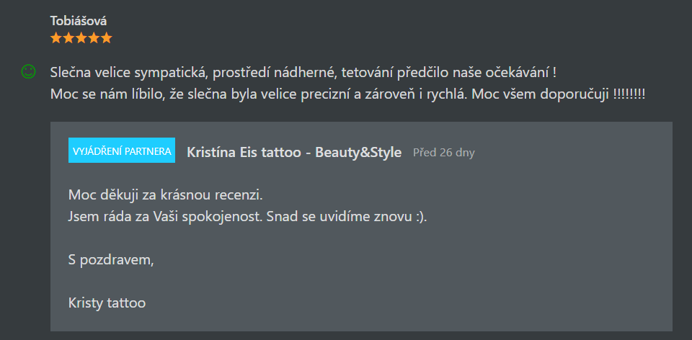Click the 'S pozdravem,' closing line

tap(111, 260)
